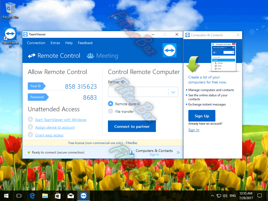Click the Connect to partner button
268x201 pixels.
pos(132,126)
